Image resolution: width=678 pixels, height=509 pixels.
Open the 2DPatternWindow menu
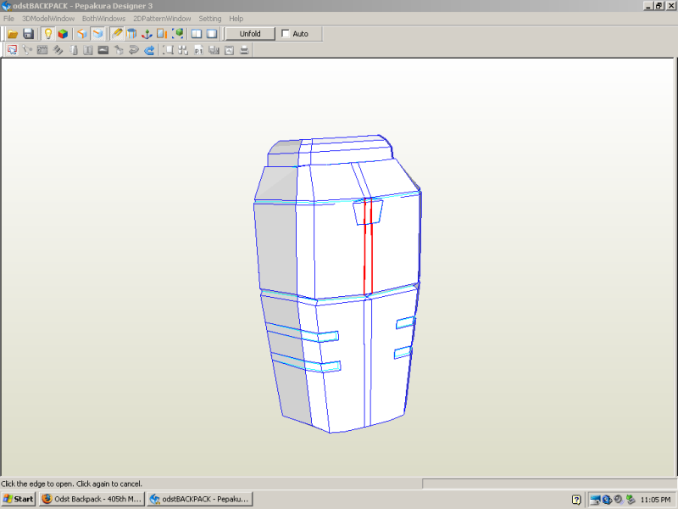coord(162,19)
